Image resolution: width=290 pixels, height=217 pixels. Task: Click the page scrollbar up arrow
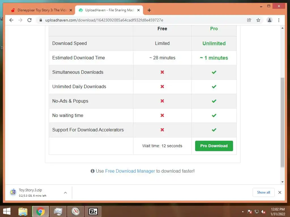click(282, 28)
